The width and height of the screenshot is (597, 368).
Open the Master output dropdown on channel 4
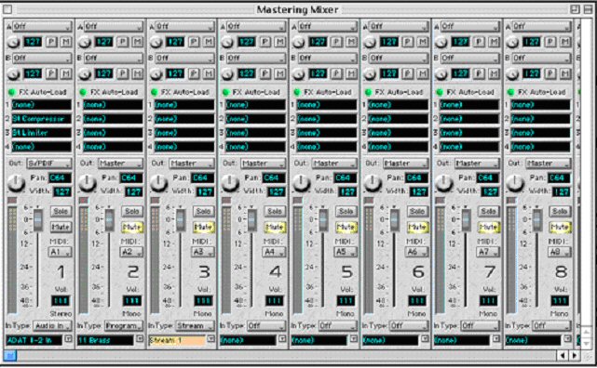coord(263,164)
